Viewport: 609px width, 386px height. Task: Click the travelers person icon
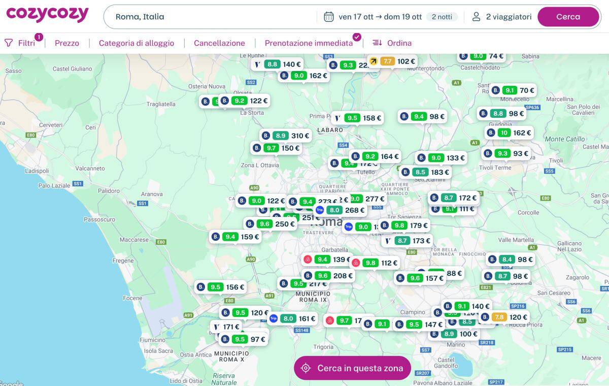[x=476, y=17]
